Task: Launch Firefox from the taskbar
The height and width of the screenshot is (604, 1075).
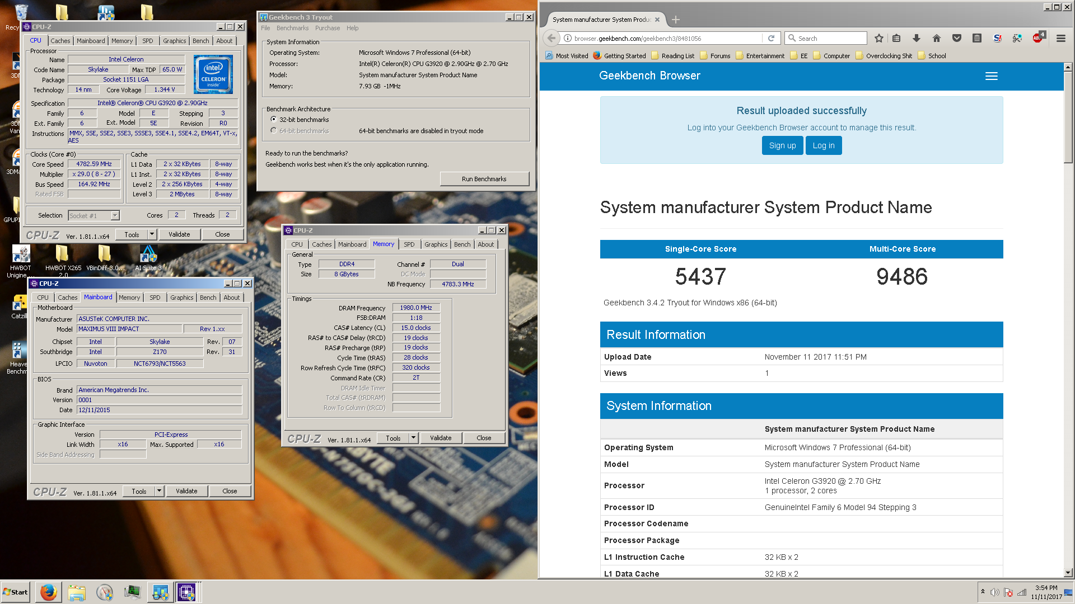Action: pos(49,592)
